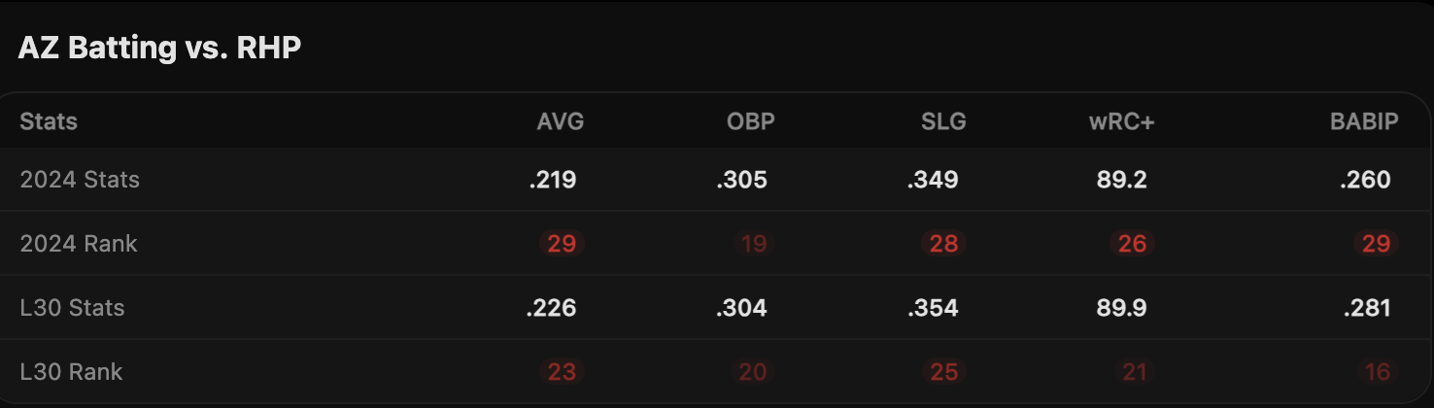Click the 2024 AVG rank badge 29
The height and width of the screenshot is (408, 1434).
[562, 243]
